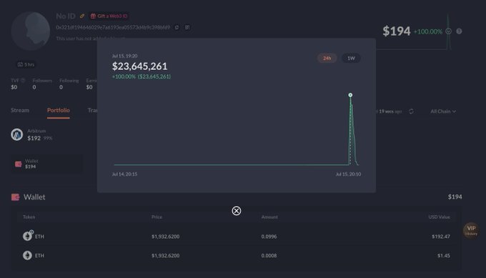Click the USD Value column header

click(440, 217)
